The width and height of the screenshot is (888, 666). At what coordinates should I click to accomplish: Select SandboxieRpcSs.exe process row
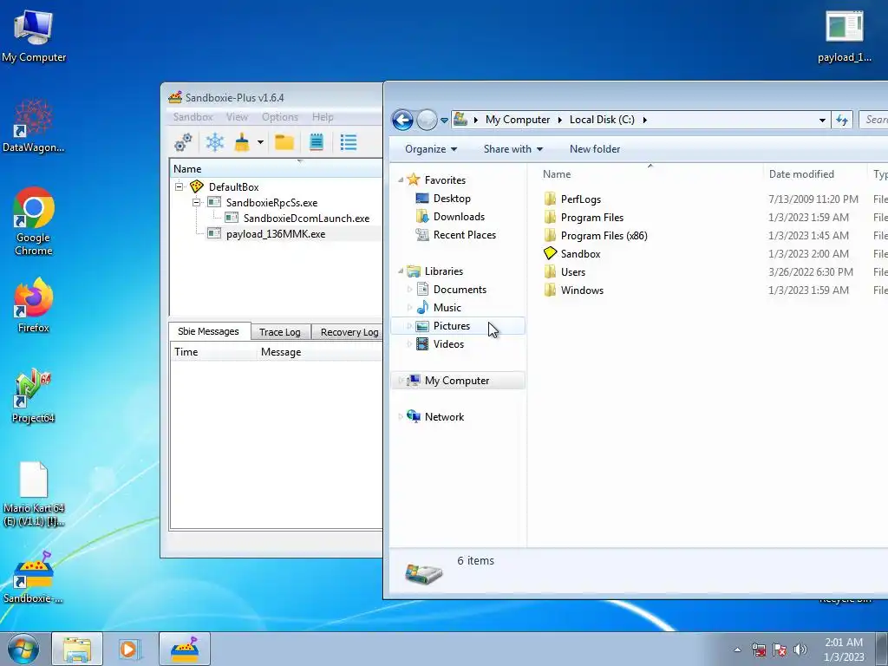(271, 203)
